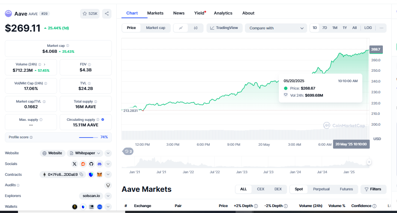Open the News tab
The width and height of the screenshot is (397, 213).
pyautogui.click(x=179, y=13)
